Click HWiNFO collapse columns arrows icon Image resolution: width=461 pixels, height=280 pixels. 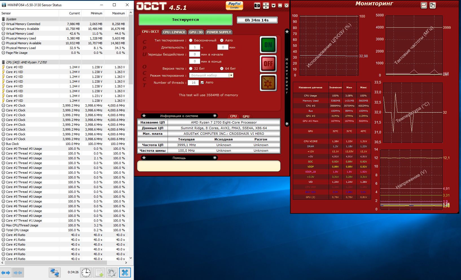[x=18, y=273]
